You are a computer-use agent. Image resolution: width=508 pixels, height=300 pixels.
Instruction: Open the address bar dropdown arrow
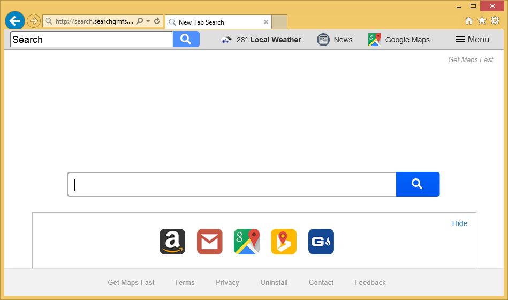pos(148,21)
